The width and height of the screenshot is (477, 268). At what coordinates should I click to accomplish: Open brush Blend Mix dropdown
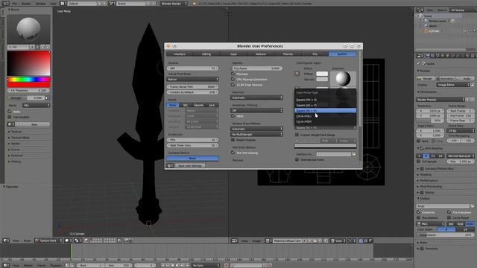[x=36, y=105]
